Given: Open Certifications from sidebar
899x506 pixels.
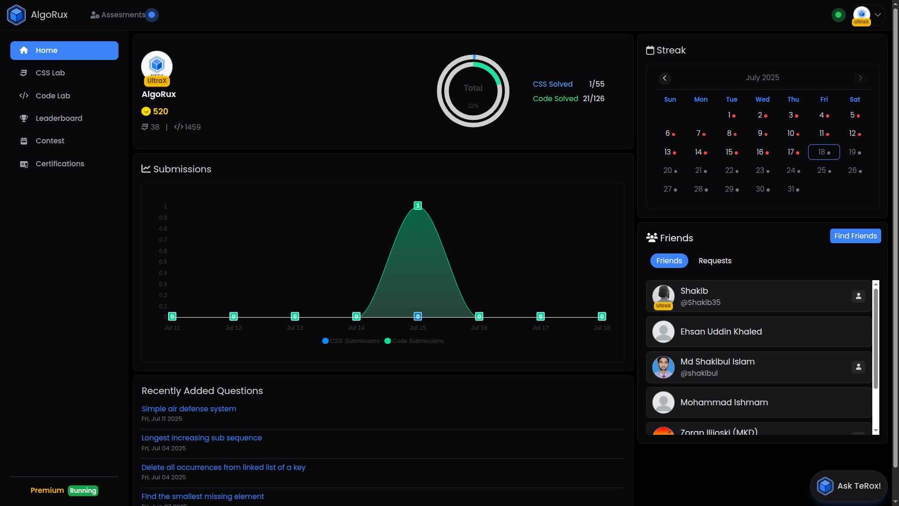Looking at the screenshot, I should [x=64, y=164].
